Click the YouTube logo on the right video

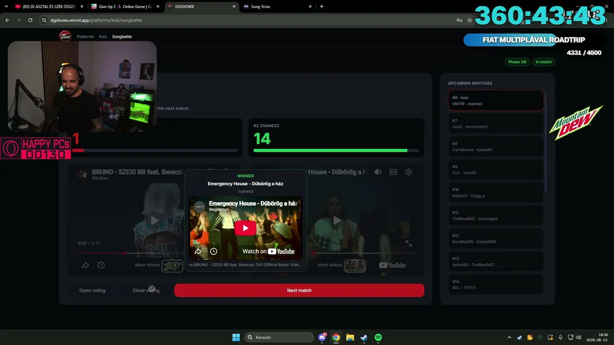pyautogui.click(x=392, y=265)
